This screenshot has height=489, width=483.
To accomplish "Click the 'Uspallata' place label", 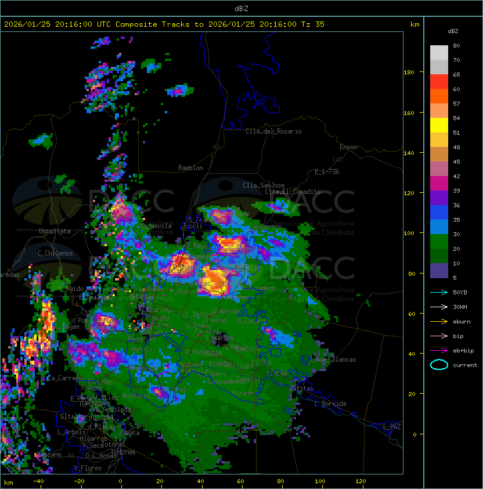I will pos(55,231).
